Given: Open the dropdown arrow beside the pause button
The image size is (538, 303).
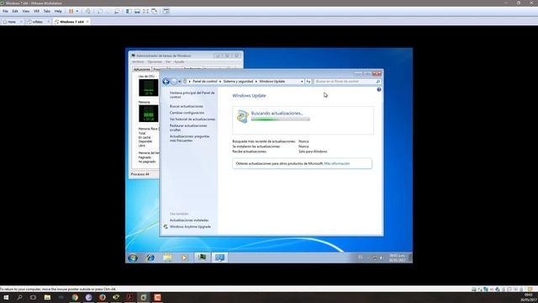Looking at the screenshot, I should (x=77, y=11).
